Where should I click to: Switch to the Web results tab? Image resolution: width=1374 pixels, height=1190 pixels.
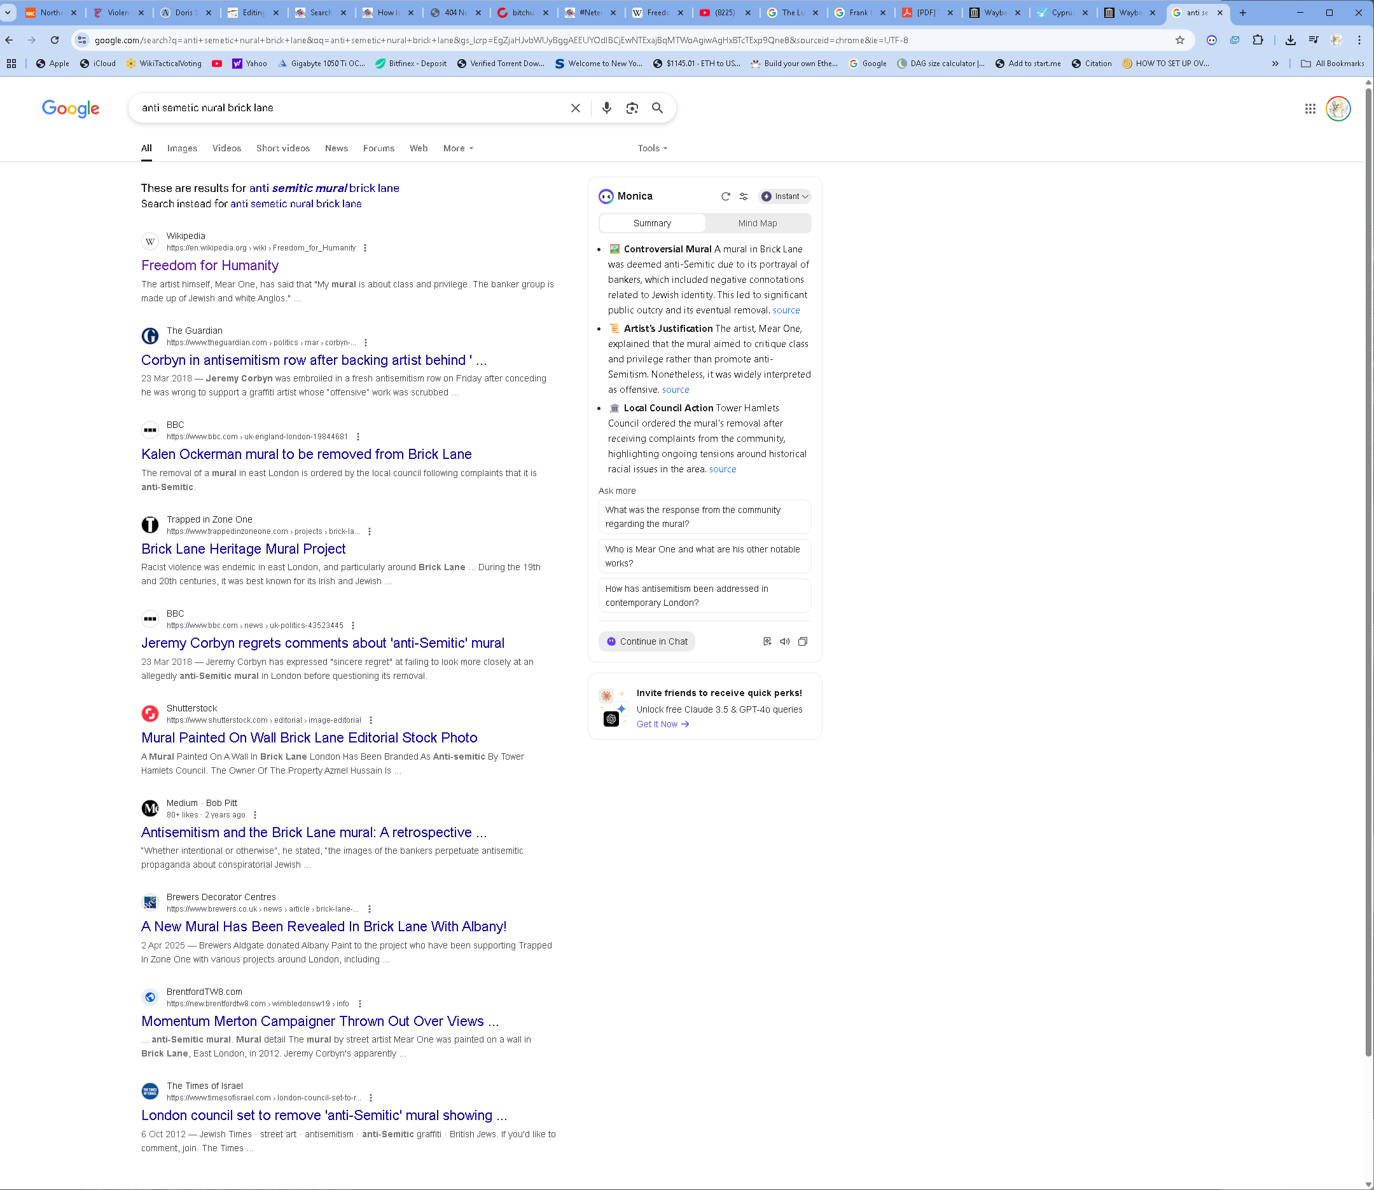[419, 149]
